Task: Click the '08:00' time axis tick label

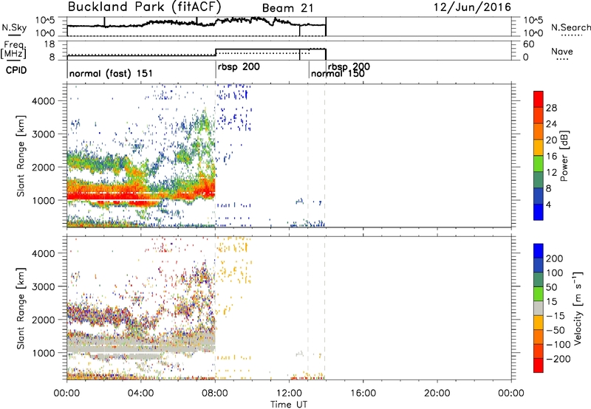Action: point(215,393)
